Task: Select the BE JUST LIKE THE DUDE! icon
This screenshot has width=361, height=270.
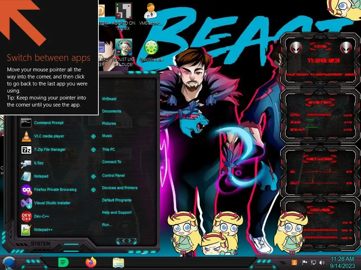Action: pyautogui.click(x=123, y=53)
